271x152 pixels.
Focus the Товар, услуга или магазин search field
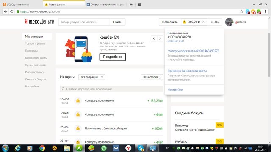(84, 22)
